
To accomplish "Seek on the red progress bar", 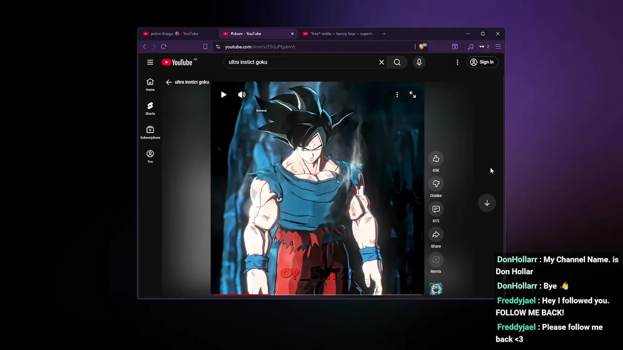I will 317,294.
